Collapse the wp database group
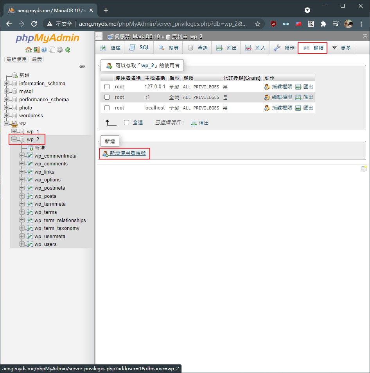Viewport: 370px width, 373px height. click(x=7, y=123)
